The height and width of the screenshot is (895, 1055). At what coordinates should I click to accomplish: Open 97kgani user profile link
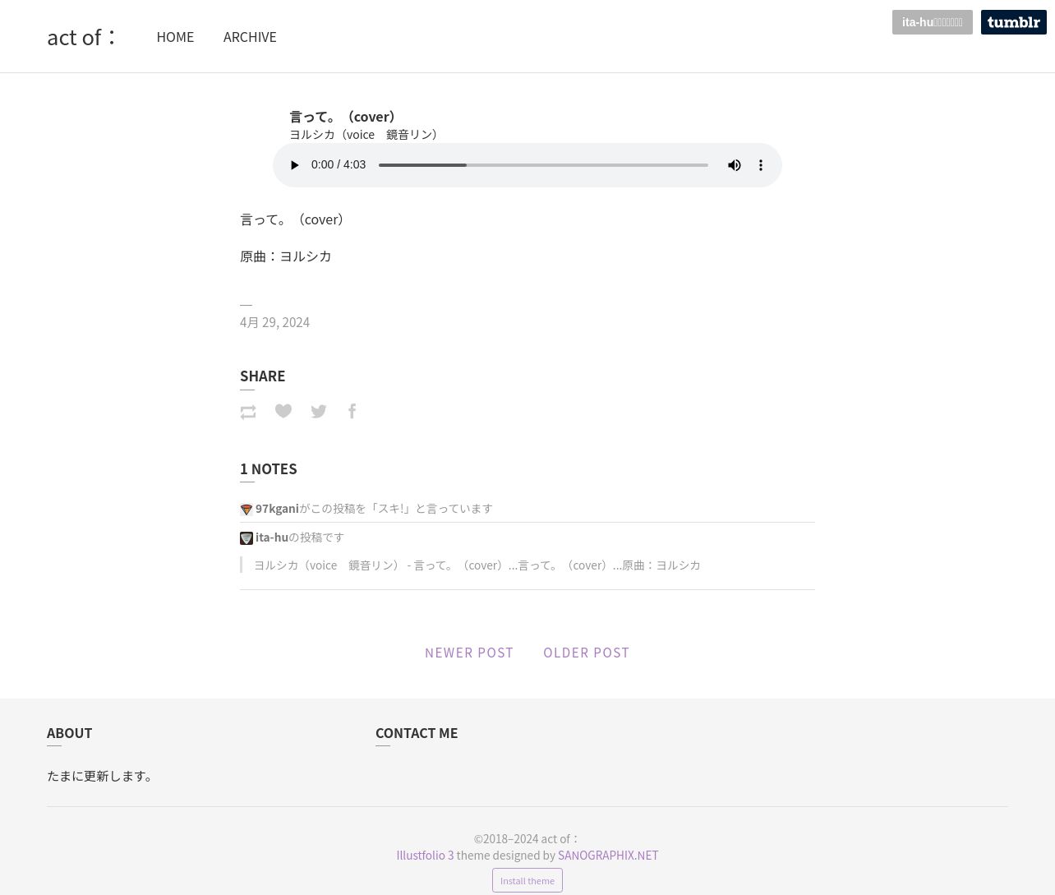pyautogui.click(x=277, y=509)
